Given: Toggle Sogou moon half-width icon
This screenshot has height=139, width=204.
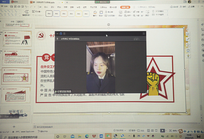Looking at the screenshot, I should 188,131.
